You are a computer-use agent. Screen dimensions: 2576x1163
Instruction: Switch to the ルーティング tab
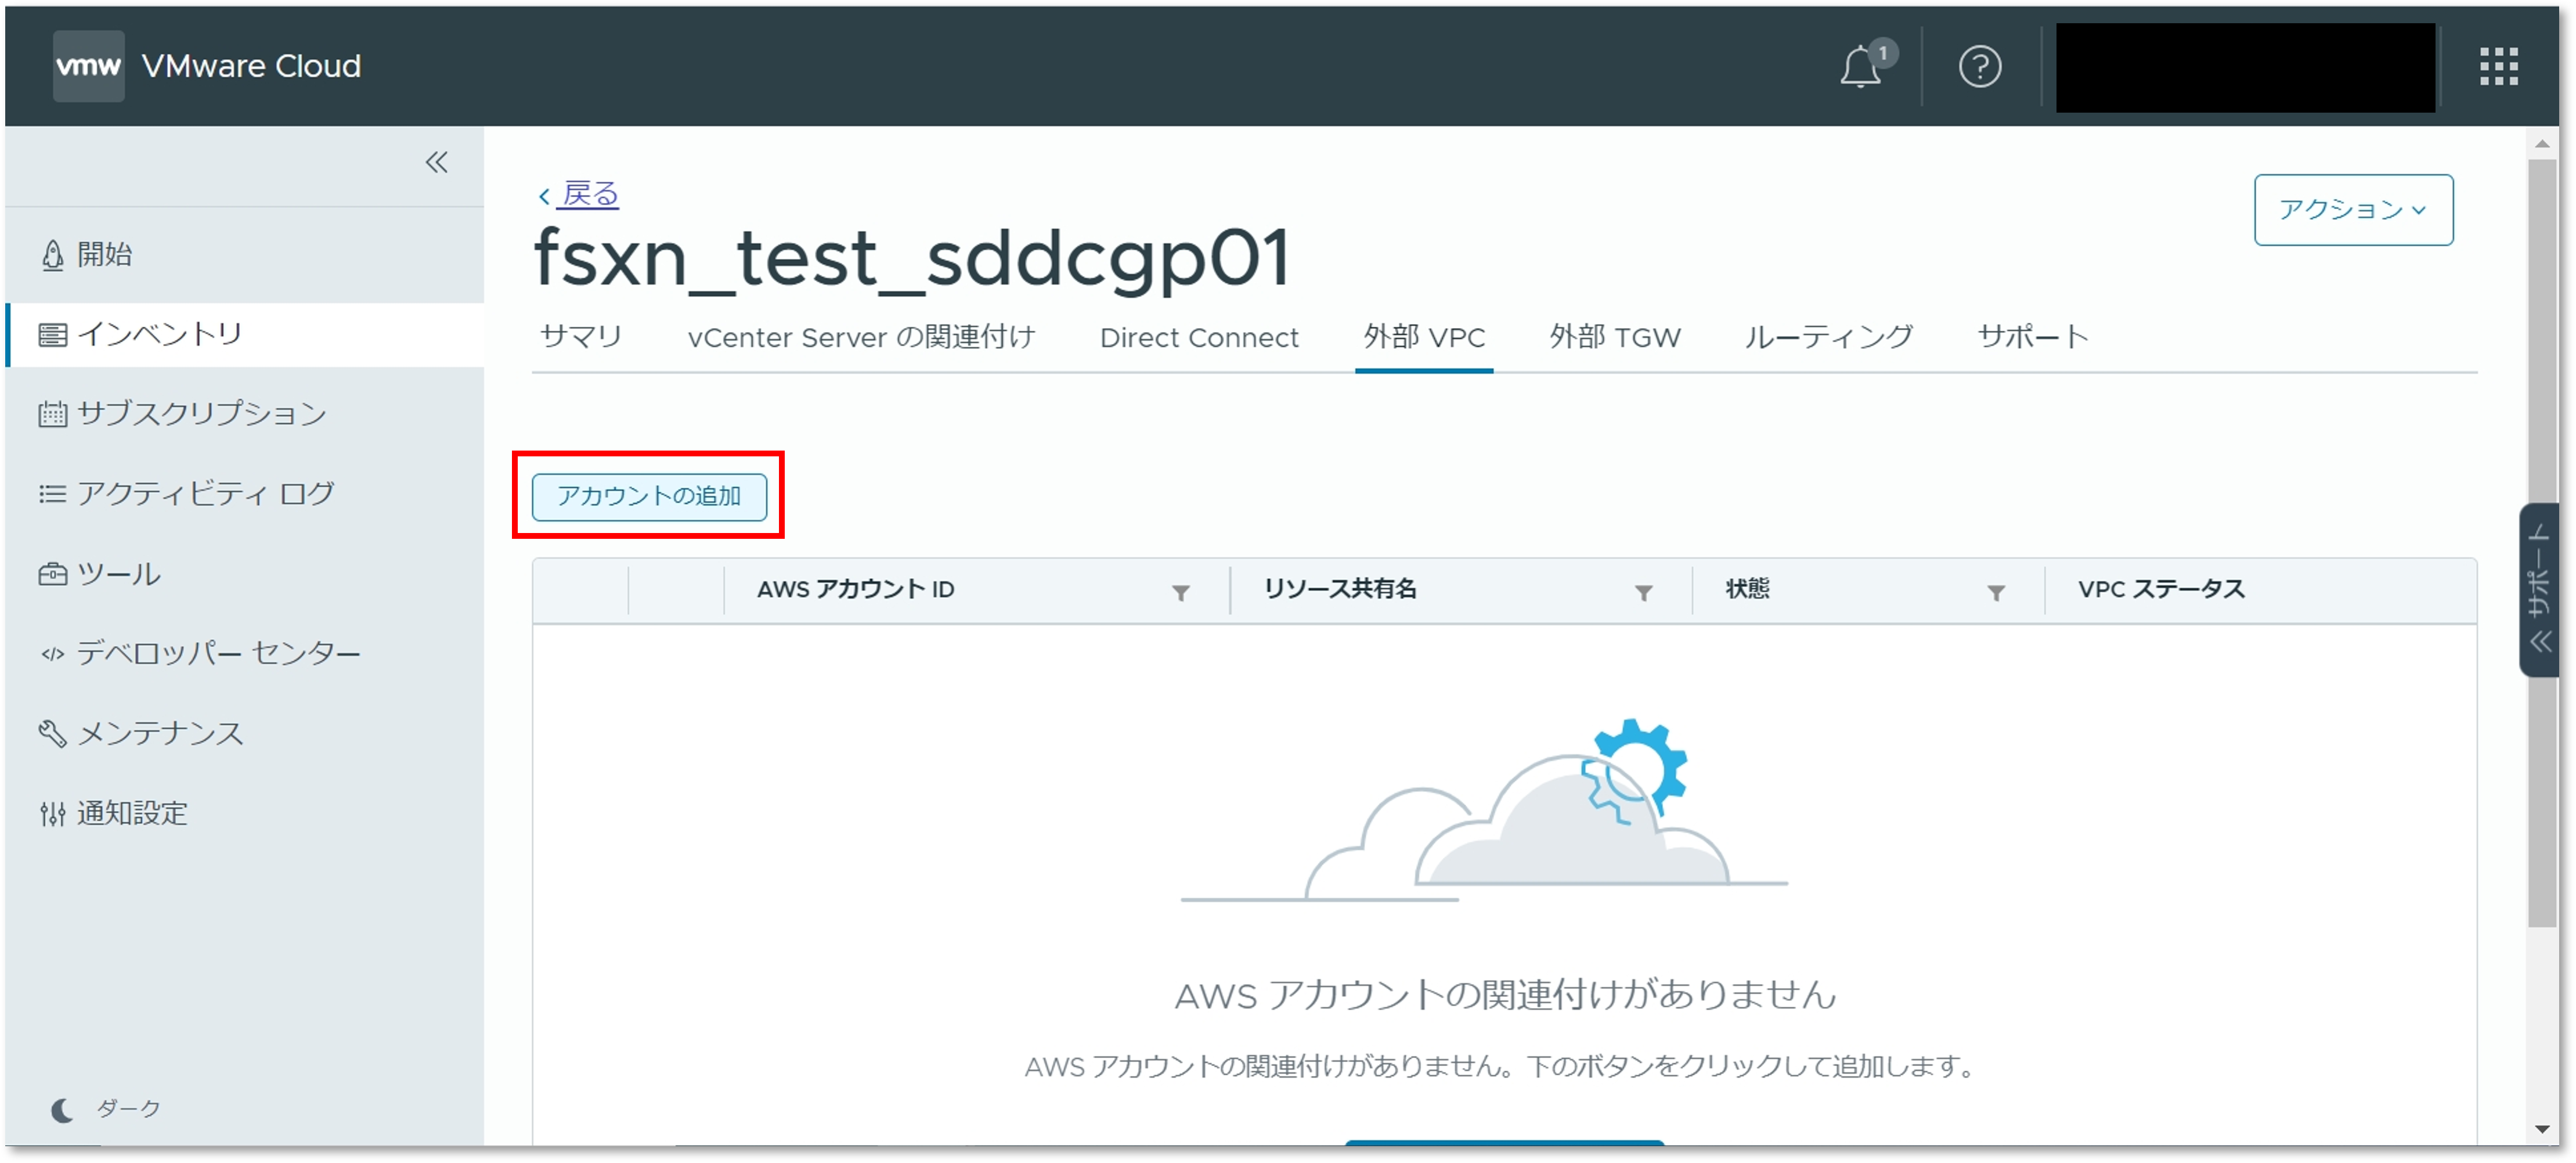[1829, 337]
